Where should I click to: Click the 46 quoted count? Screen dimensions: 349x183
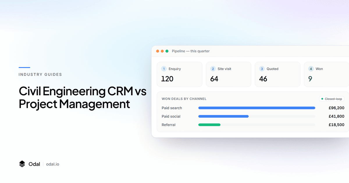click(263, 79)
